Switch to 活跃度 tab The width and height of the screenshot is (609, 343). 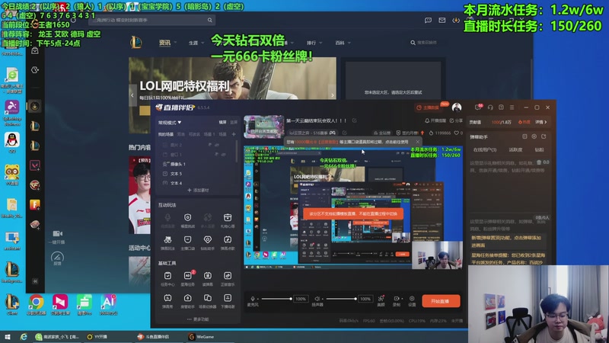pos(516,149)
